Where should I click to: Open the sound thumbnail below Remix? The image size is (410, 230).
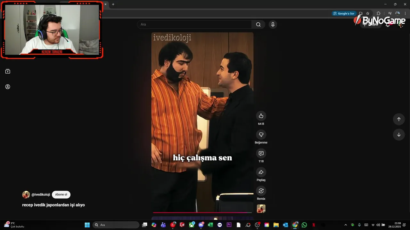click(261, 209)
